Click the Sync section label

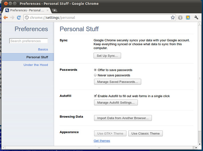pos(64,40)
